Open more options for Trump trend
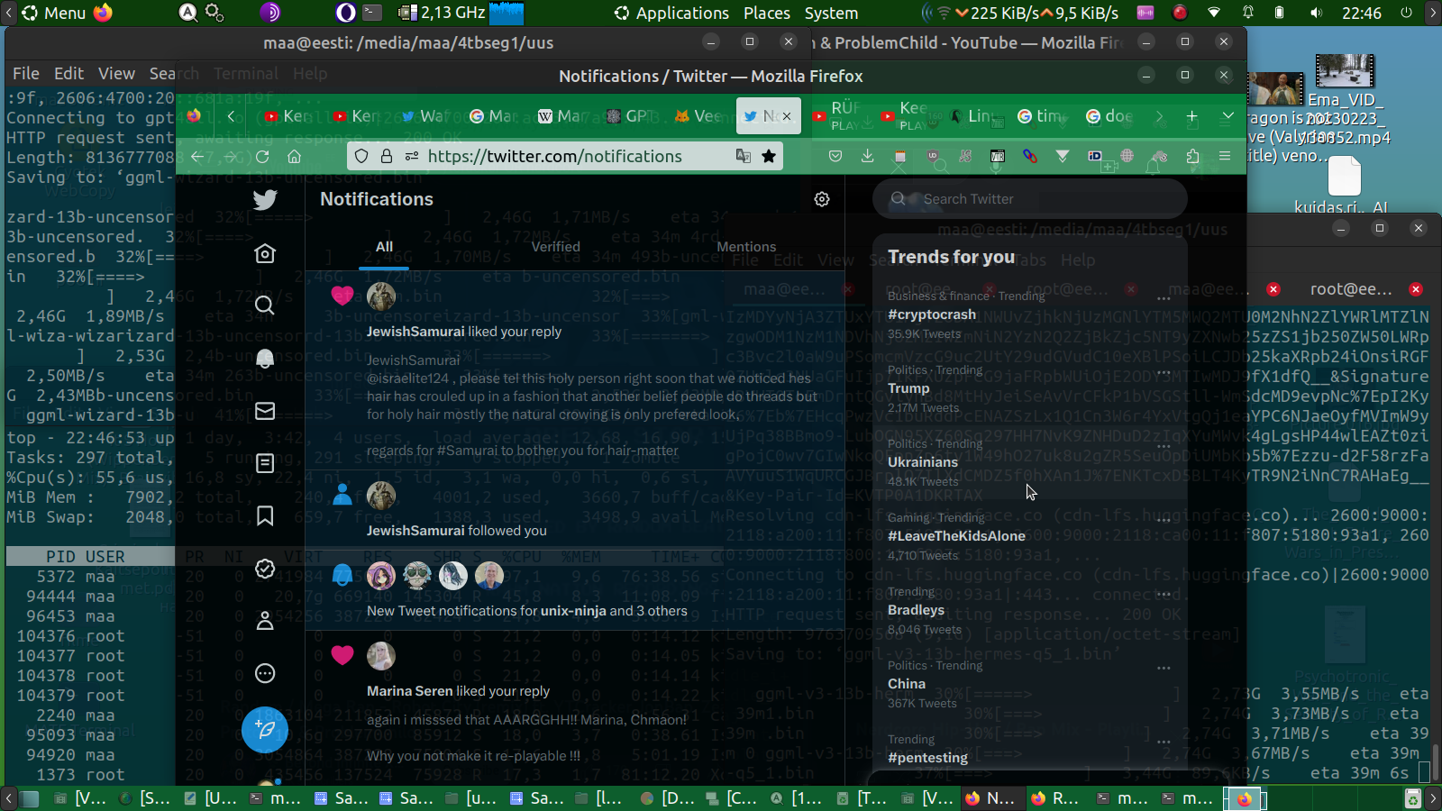Viewport: 1442px width, 811px height. [x=1164, y=371]
